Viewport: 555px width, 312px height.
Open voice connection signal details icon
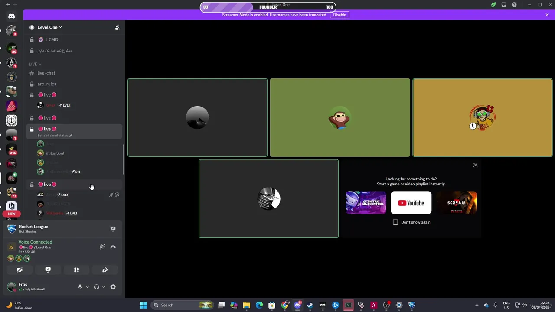click(x=11, y=247)
